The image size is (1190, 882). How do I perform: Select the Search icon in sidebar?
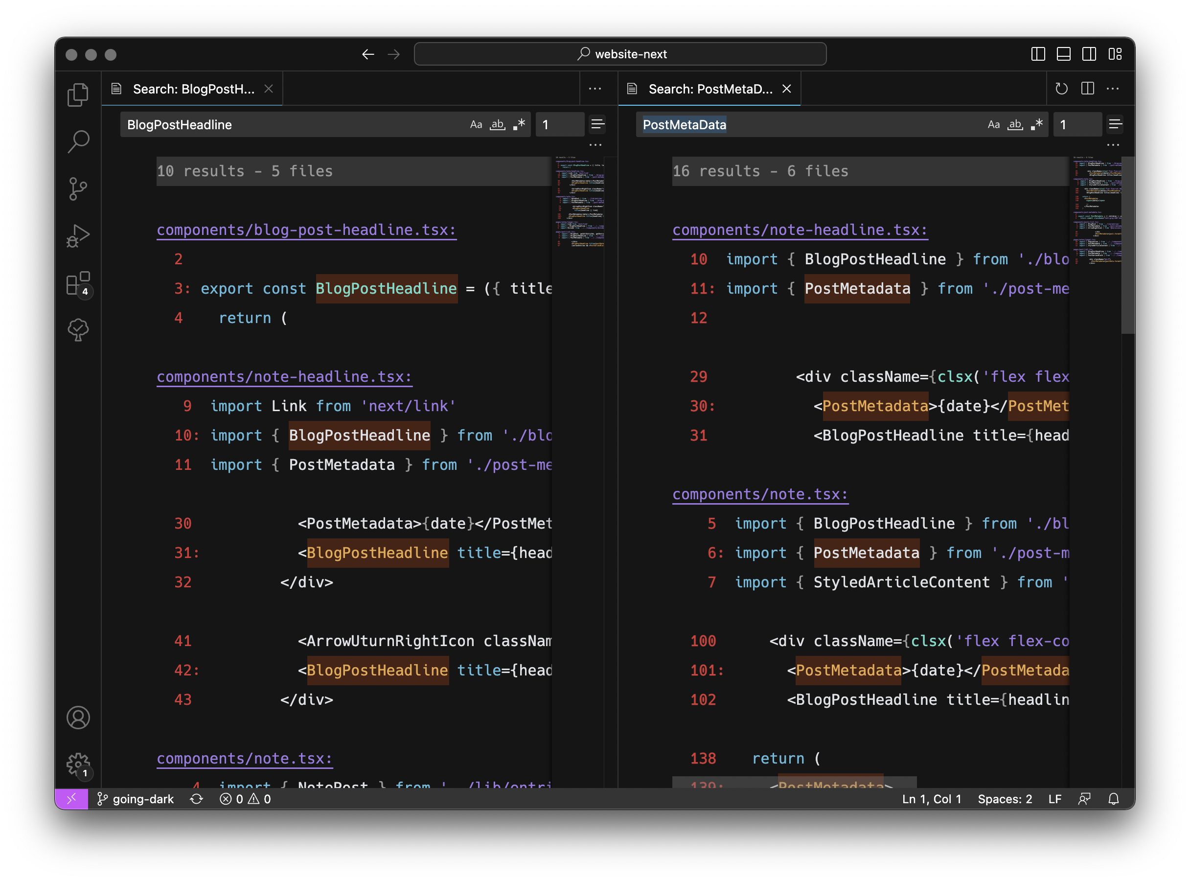pos(80,141)
